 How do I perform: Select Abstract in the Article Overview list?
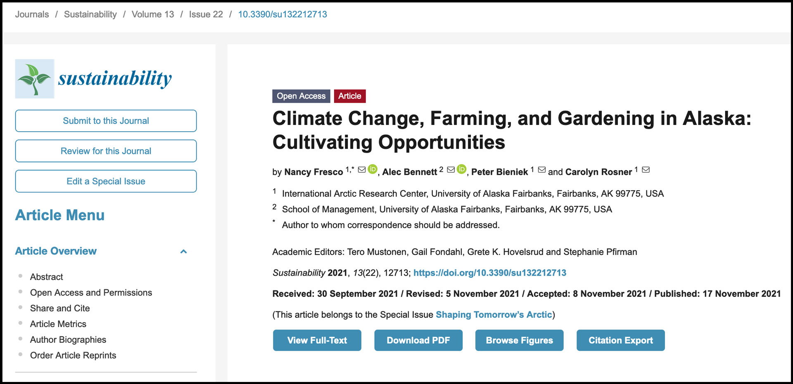point(46,277)
